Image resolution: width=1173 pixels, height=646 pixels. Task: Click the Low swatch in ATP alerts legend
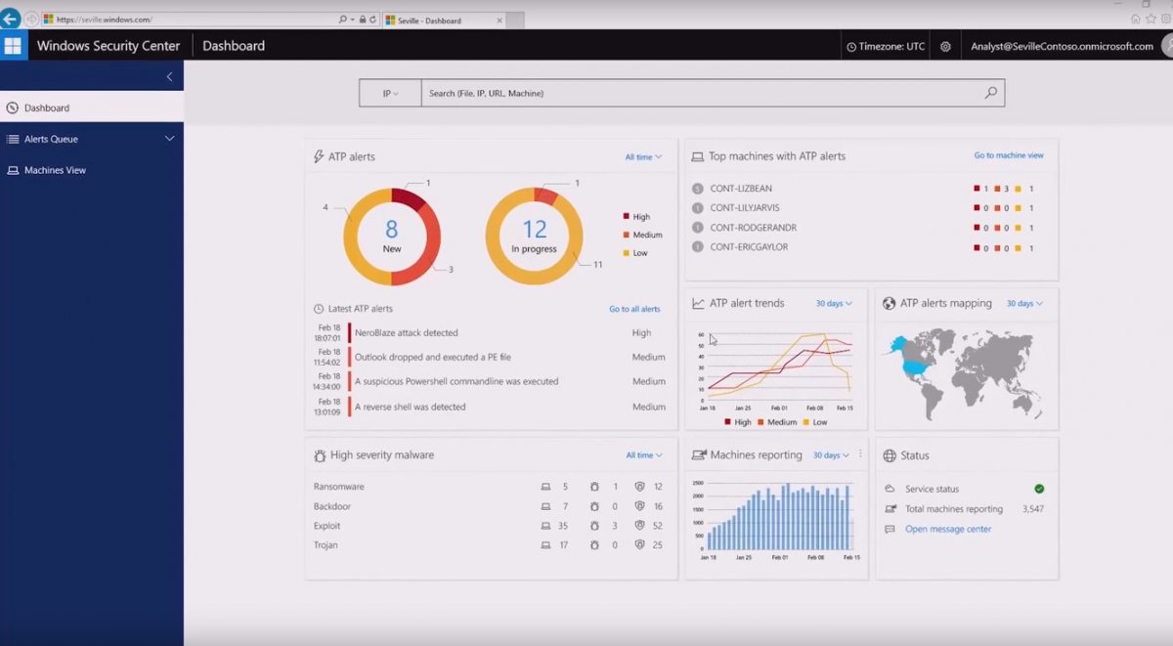[627, 253]
